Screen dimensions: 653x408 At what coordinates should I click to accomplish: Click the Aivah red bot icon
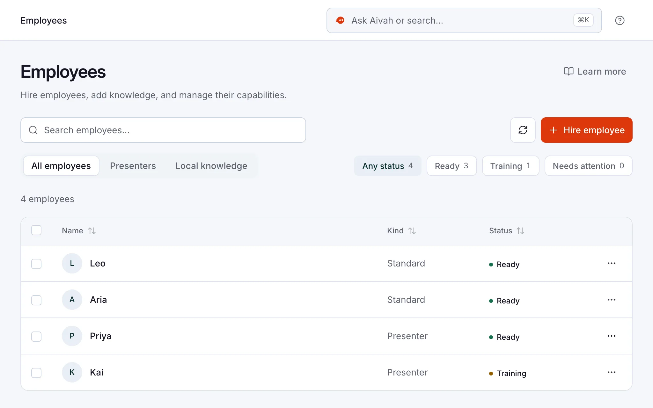(x=340, y=20)
